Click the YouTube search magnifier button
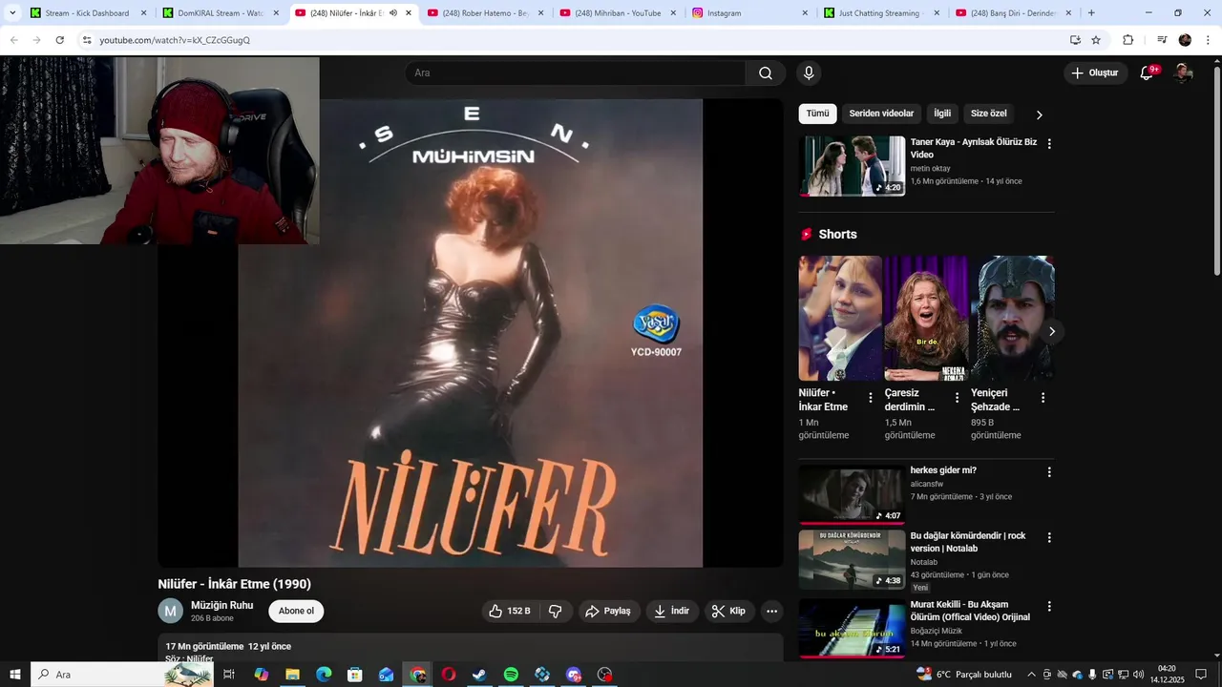 [x=766, y=73]
